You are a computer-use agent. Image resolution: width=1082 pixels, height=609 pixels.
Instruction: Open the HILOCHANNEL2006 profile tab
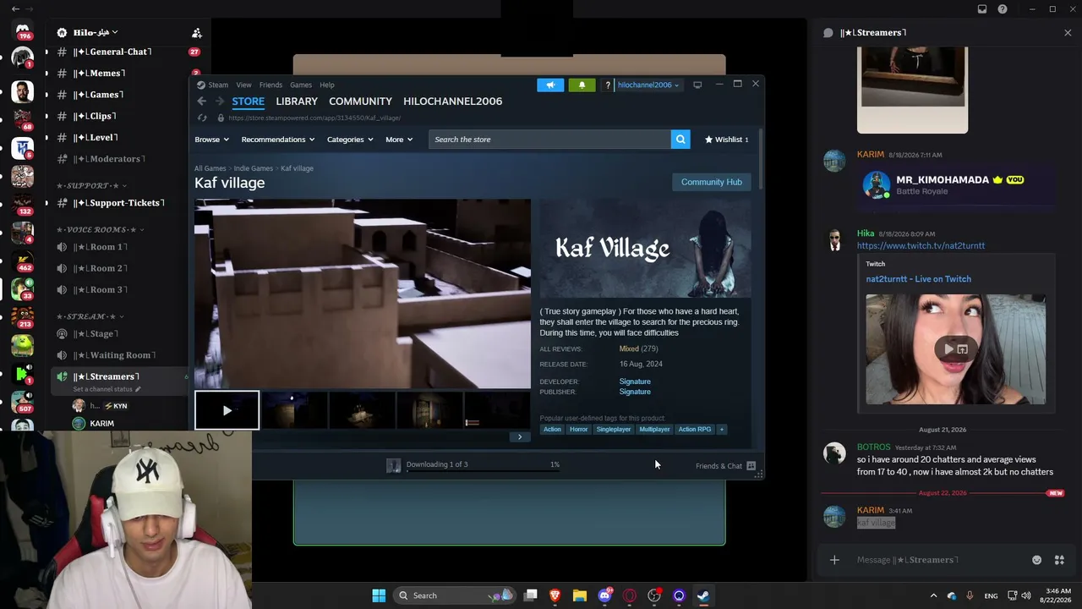[x=452, y=101]
